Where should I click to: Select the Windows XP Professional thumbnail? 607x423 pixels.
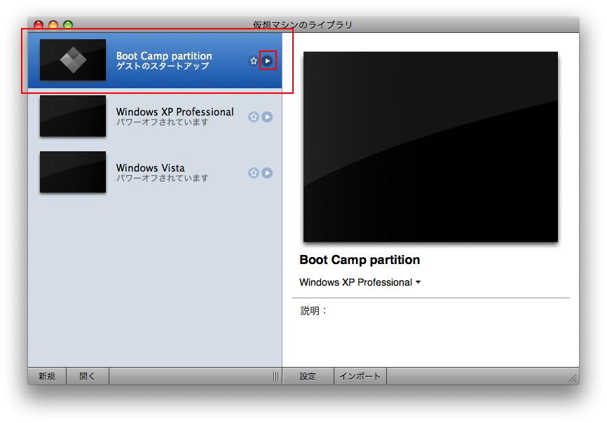[73, 116]
